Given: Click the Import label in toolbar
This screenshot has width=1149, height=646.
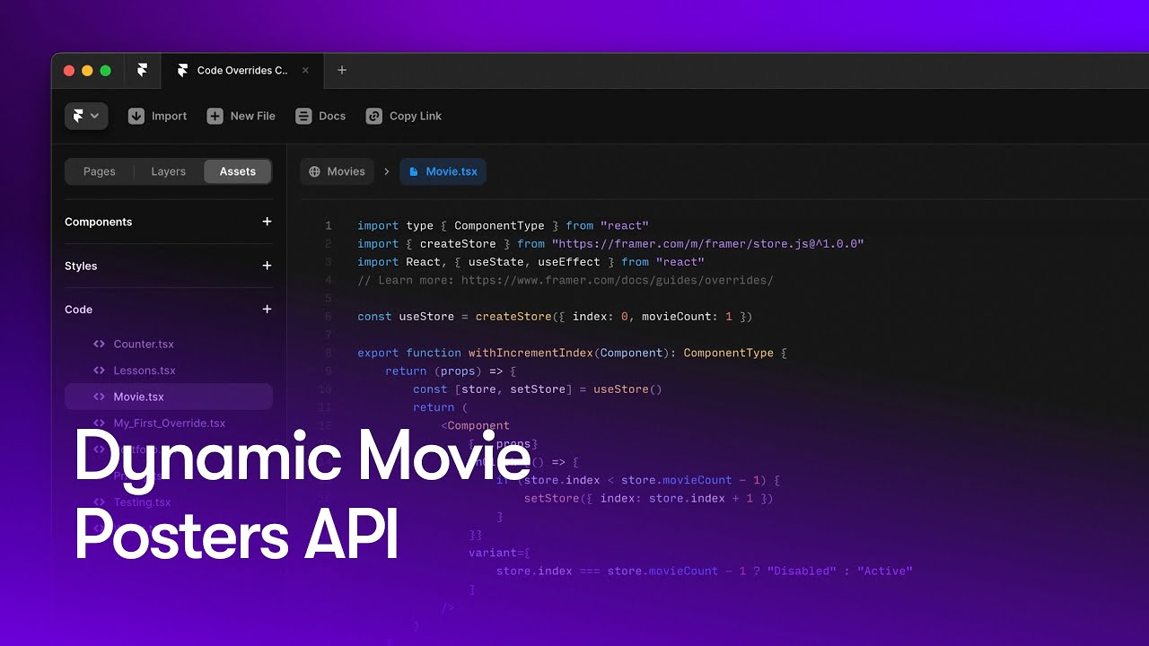Looking at the screenshot, I should coord(169,116).
